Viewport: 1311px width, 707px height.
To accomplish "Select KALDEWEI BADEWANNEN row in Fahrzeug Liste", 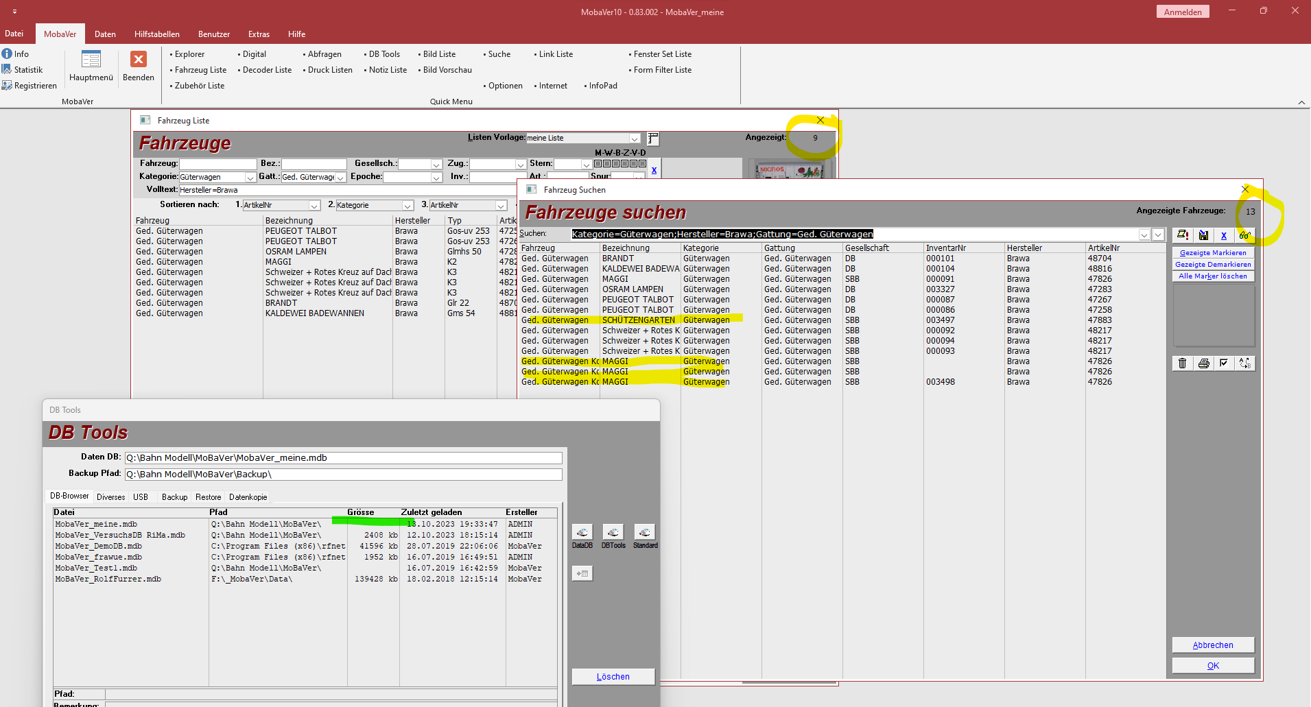I will click(326, 313).
